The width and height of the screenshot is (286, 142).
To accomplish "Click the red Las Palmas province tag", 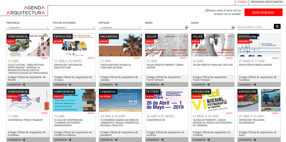I will click(105, 96).
